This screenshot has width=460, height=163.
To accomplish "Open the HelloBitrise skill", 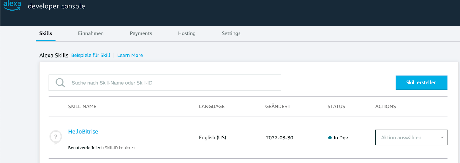I will point(83,132).
